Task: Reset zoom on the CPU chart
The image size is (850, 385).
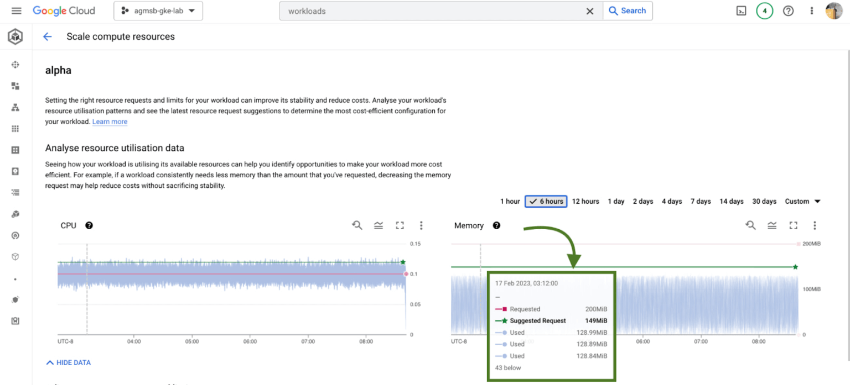Action: tap(357, 225)
